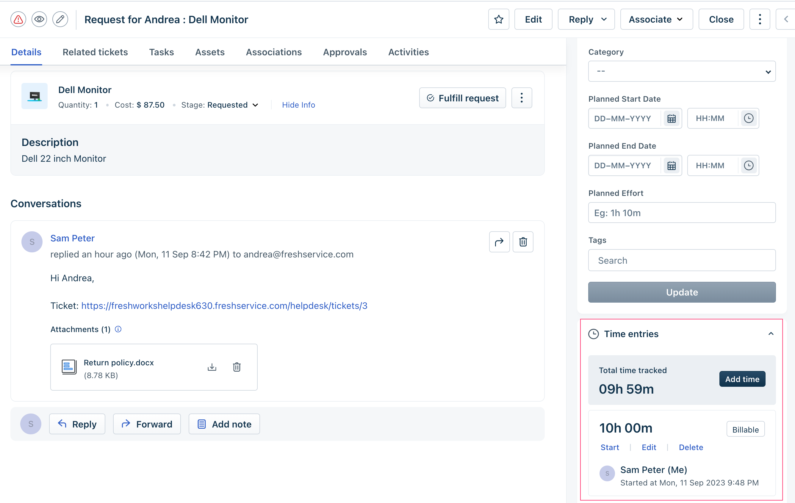Switch to the Details tab
The width and height of the screenshot is (795, 503).
[x=26, y=52]
